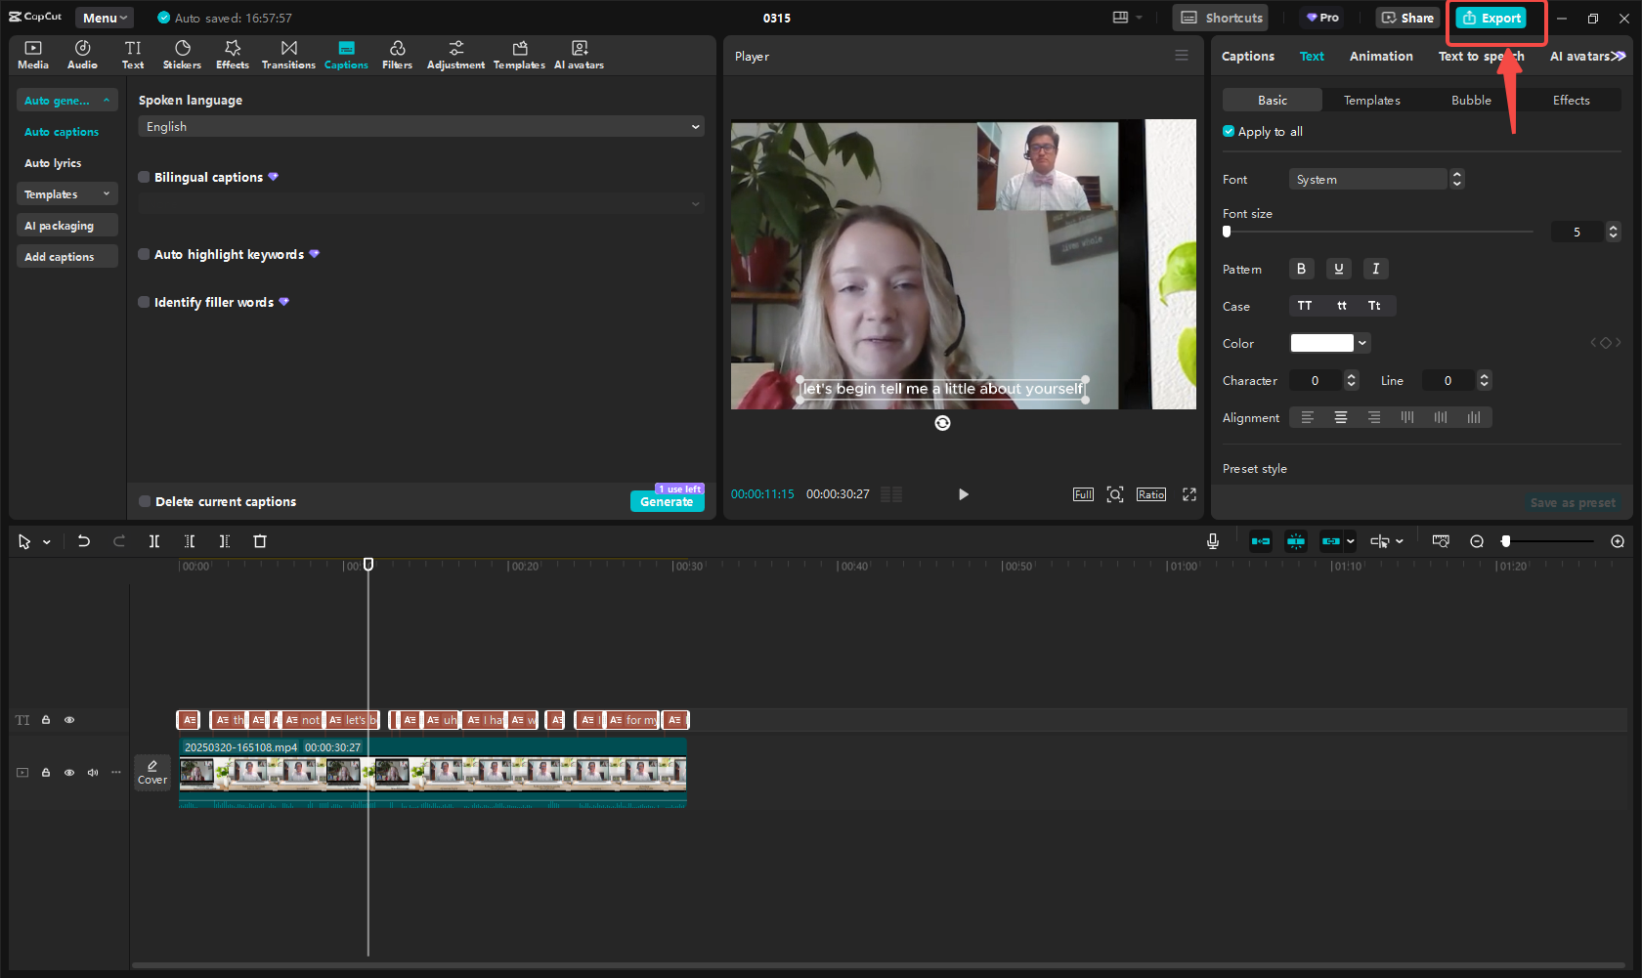Select the Split tool in the timeline toolbar

[x=154, y=540]
